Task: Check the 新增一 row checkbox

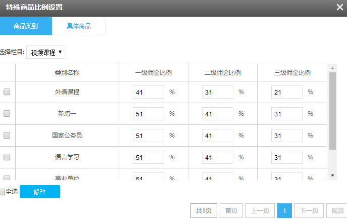Action: click(x=7, y=114)
